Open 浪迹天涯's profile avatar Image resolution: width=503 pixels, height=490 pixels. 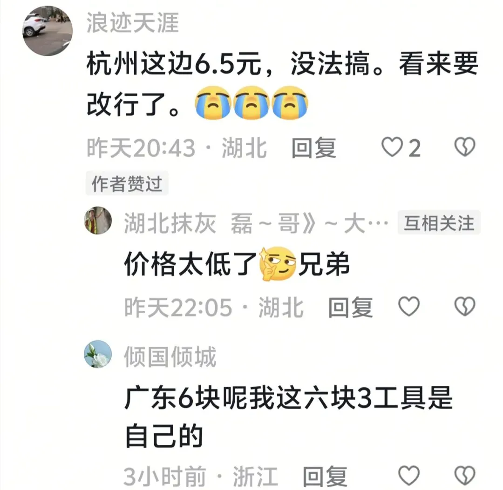click(48, 31)
